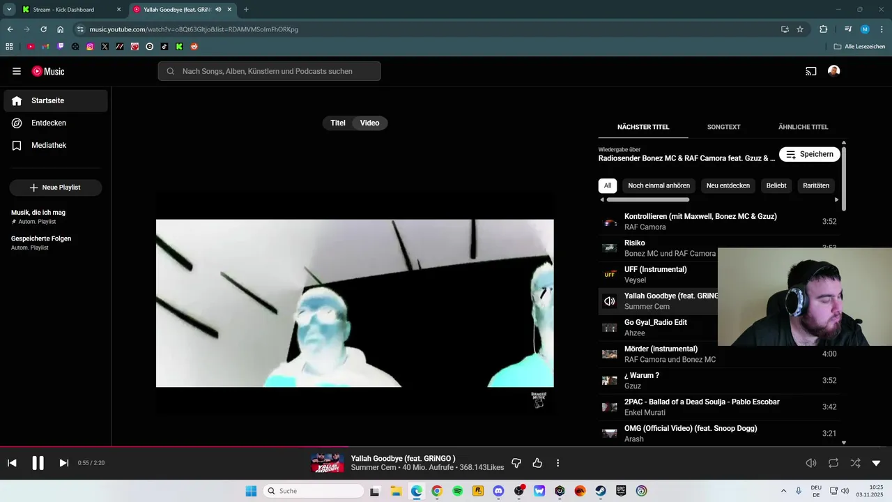Play 2PAC Ballad of a Dead Soulja
This screenshot has height=502, width=892.
[x=718, y=407]
